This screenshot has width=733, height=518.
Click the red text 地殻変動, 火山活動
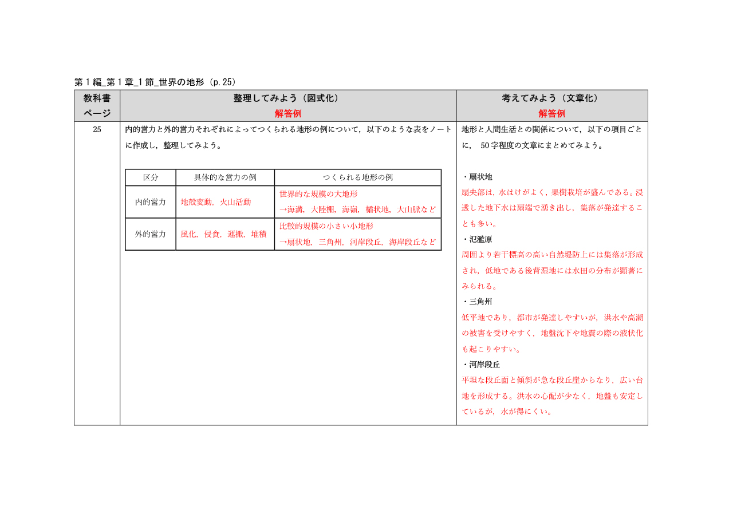click(215, 202)
